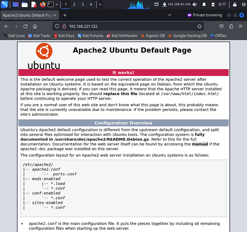The height and width of the screenshot is (232, 247).
Task: Open the Kali NetHunter bookmark
Action: (x=122, y=36)
